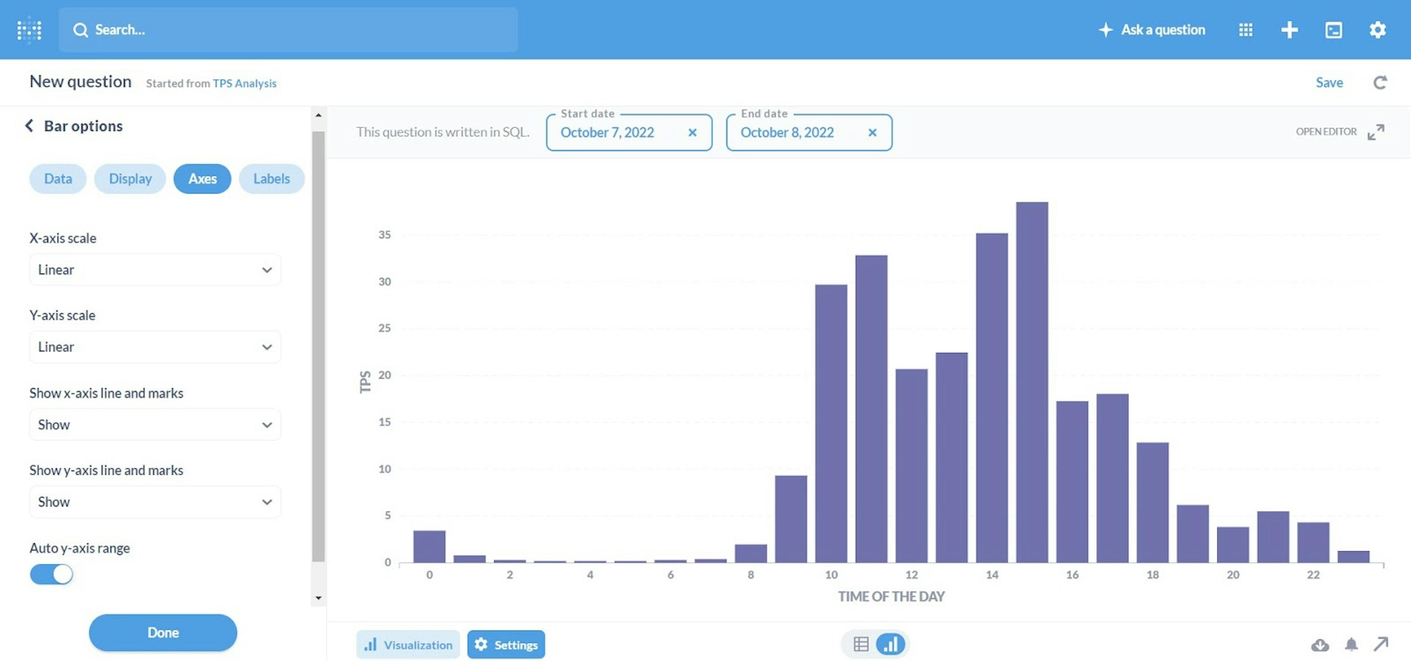Switch to the Labels tab
1411x661 pixels.
[271, 179]
